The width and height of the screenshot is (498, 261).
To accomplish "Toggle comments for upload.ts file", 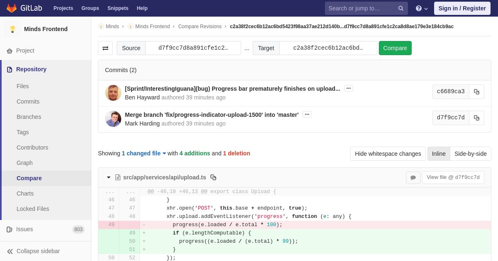I will coord(413,178).
